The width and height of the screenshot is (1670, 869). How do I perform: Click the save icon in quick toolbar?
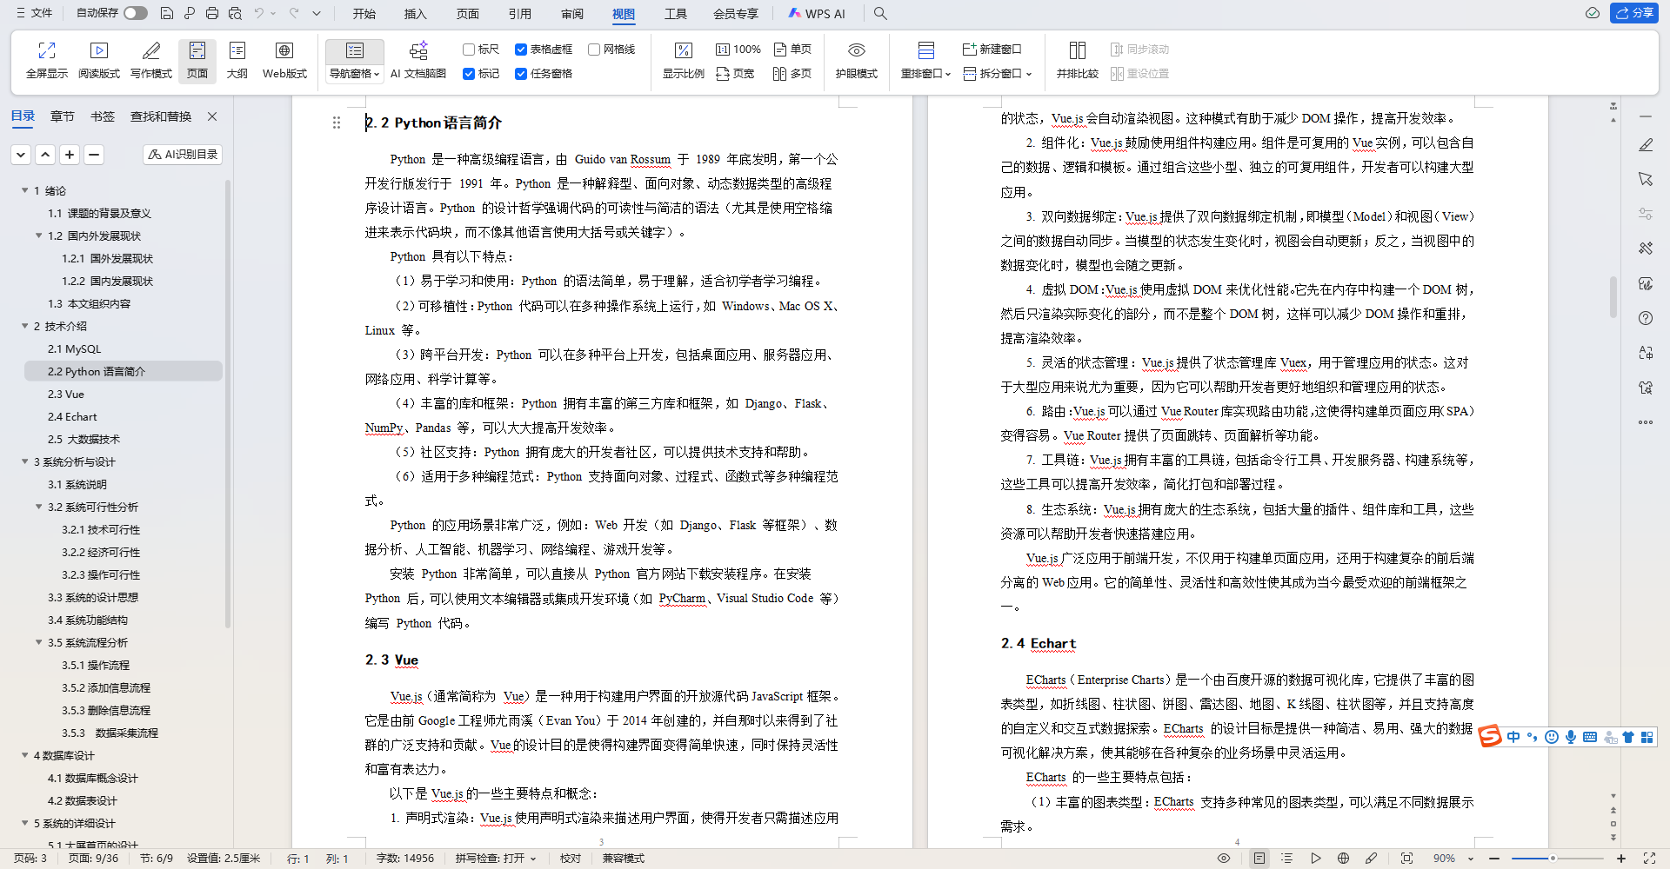(x=167, y=14)
